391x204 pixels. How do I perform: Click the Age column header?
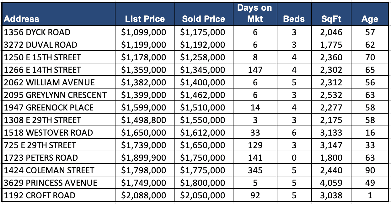pos(370,19)
